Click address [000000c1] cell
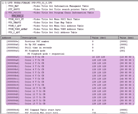Screen dimensions: 138x114 [x=13, y=79]
